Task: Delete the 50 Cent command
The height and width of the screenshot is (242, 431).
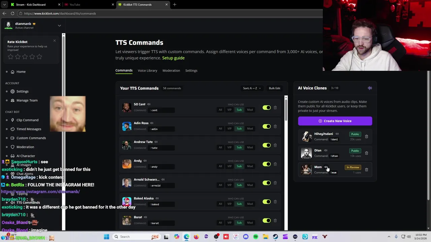Action: [x=275, y=108]
